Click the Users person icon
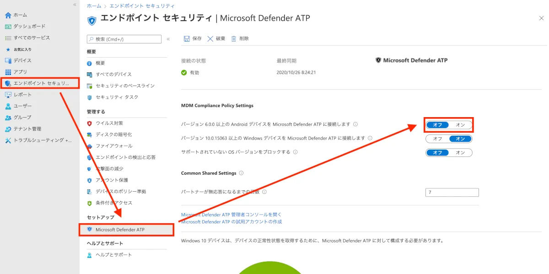The height and width of the screenshot is (274, 549). coord(8,106)
